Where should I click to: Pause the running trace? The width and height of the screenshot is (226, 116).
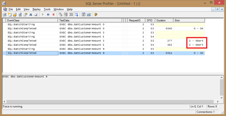point(48,15)
